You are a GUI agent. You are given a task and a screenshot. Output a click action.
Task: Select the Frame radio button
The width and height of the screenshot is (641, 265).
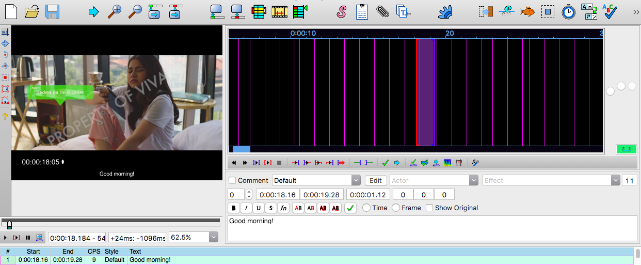(x=396, y=208)
